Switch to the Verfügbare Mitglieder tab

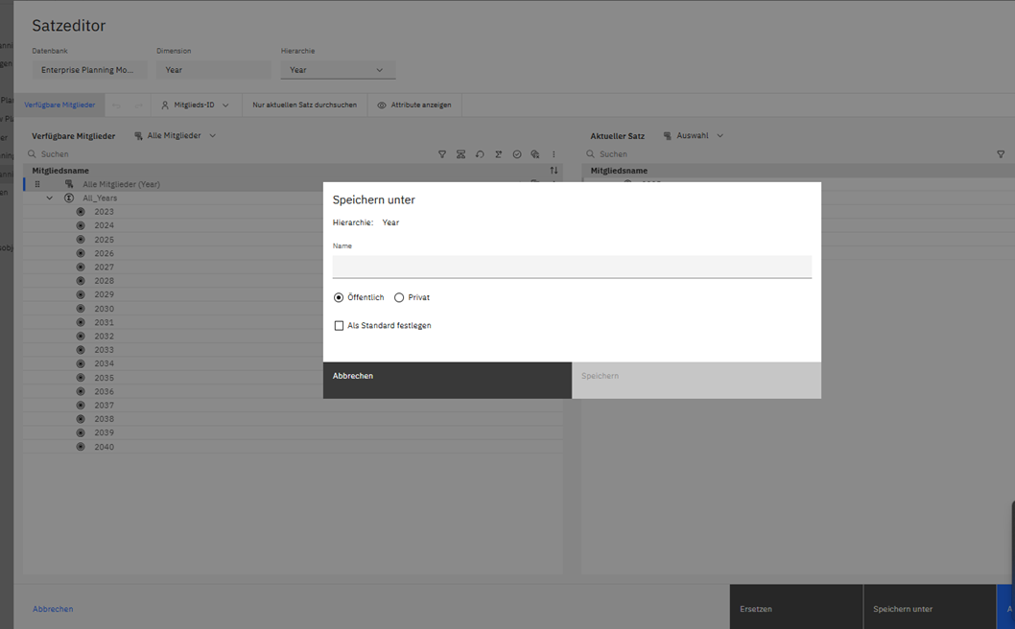59,105
